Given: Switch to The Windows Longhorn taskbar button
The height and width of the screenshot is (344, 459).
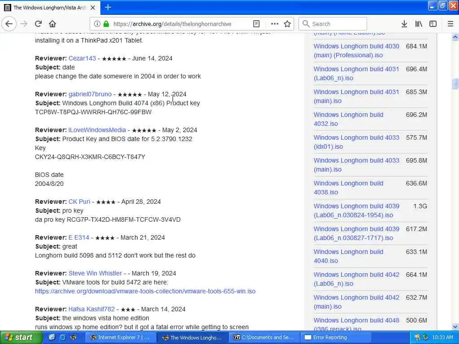Looking at the screenshot, I should point(192,338).
